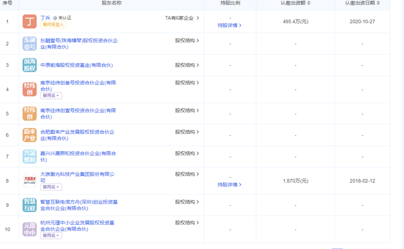
Task: Open 股权结构 for 嘉兴兴晟熙和投资合伙企业
Action: click(187, 153)
